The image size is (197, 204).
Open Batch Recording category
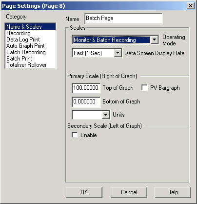30,52
